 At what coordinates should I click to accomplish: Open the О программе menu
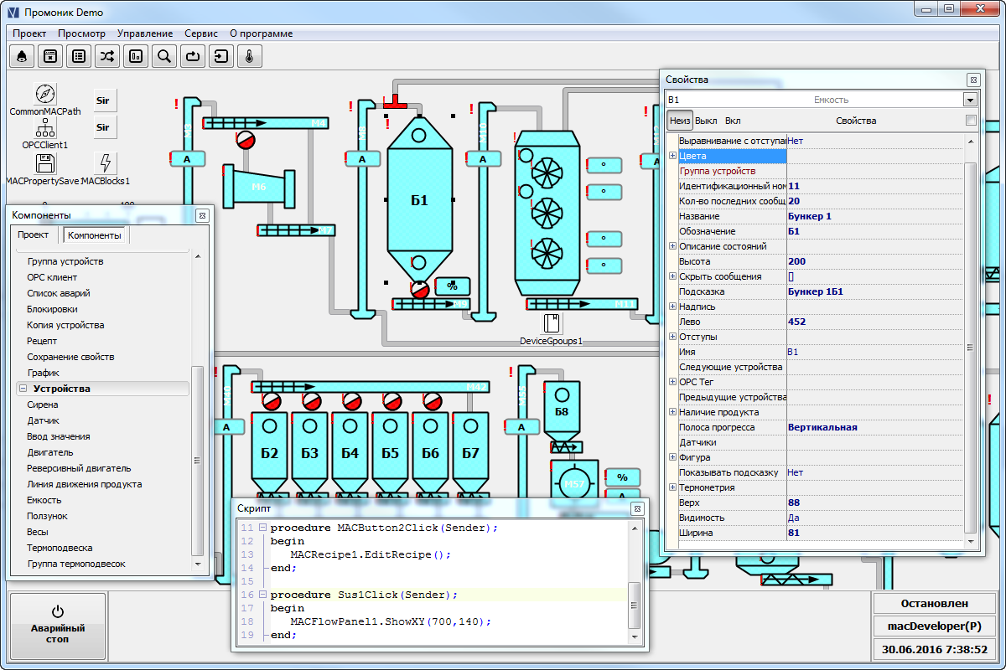tap(262, 33)
